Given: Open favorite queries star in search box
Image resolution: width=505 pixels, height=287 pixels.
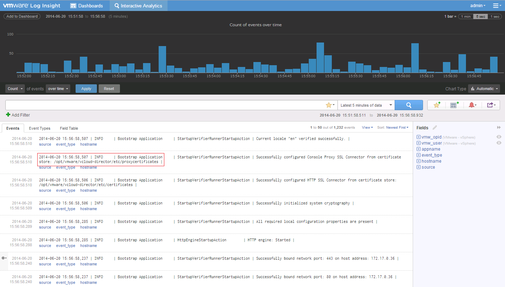Looking at the screenshot, I should 330,105.
